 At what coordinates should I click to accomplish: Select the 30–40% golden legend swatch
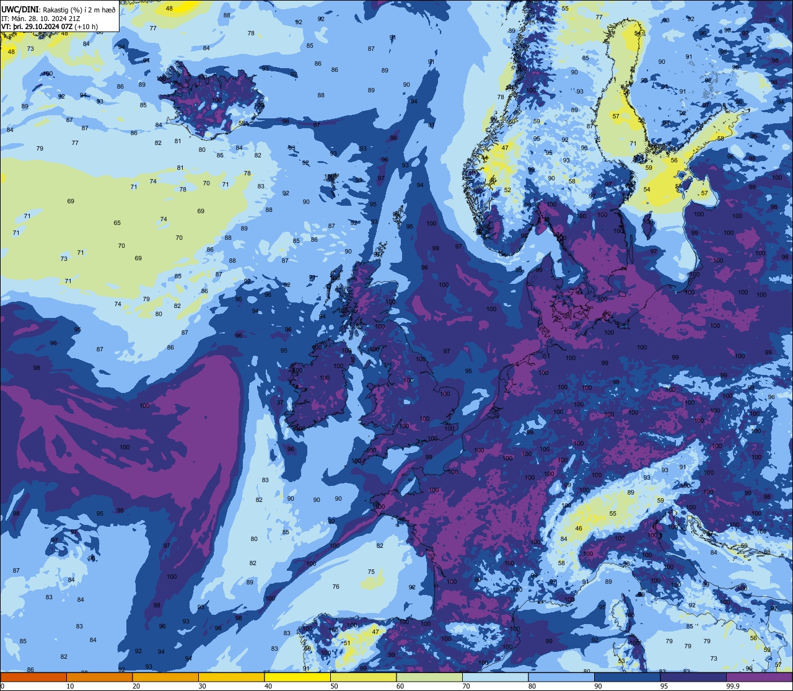[x=231, y=677]
